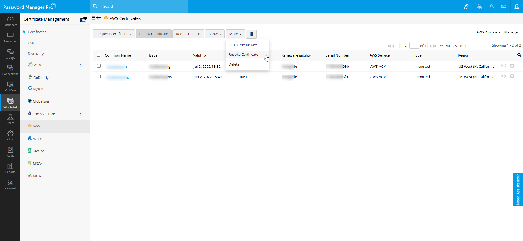Image resolution: width=523 pixels, height=241 pixels.
Task: Open the user account icon
Action: point(517,6)
